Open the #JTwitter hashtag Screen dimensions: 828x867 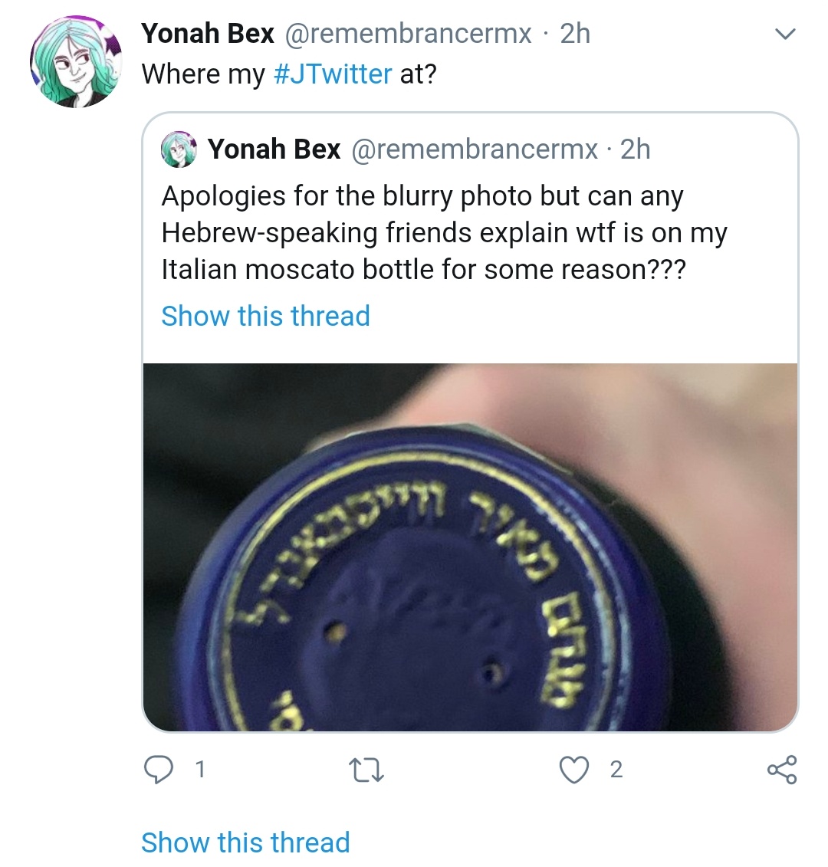[333, 74]
